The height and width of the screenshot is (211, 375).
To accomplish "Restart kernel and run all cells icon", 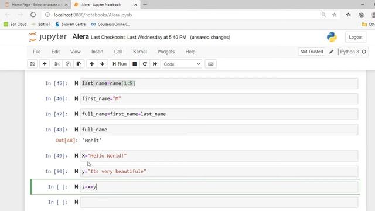I will pyautogui.click(x=155, y=64).
